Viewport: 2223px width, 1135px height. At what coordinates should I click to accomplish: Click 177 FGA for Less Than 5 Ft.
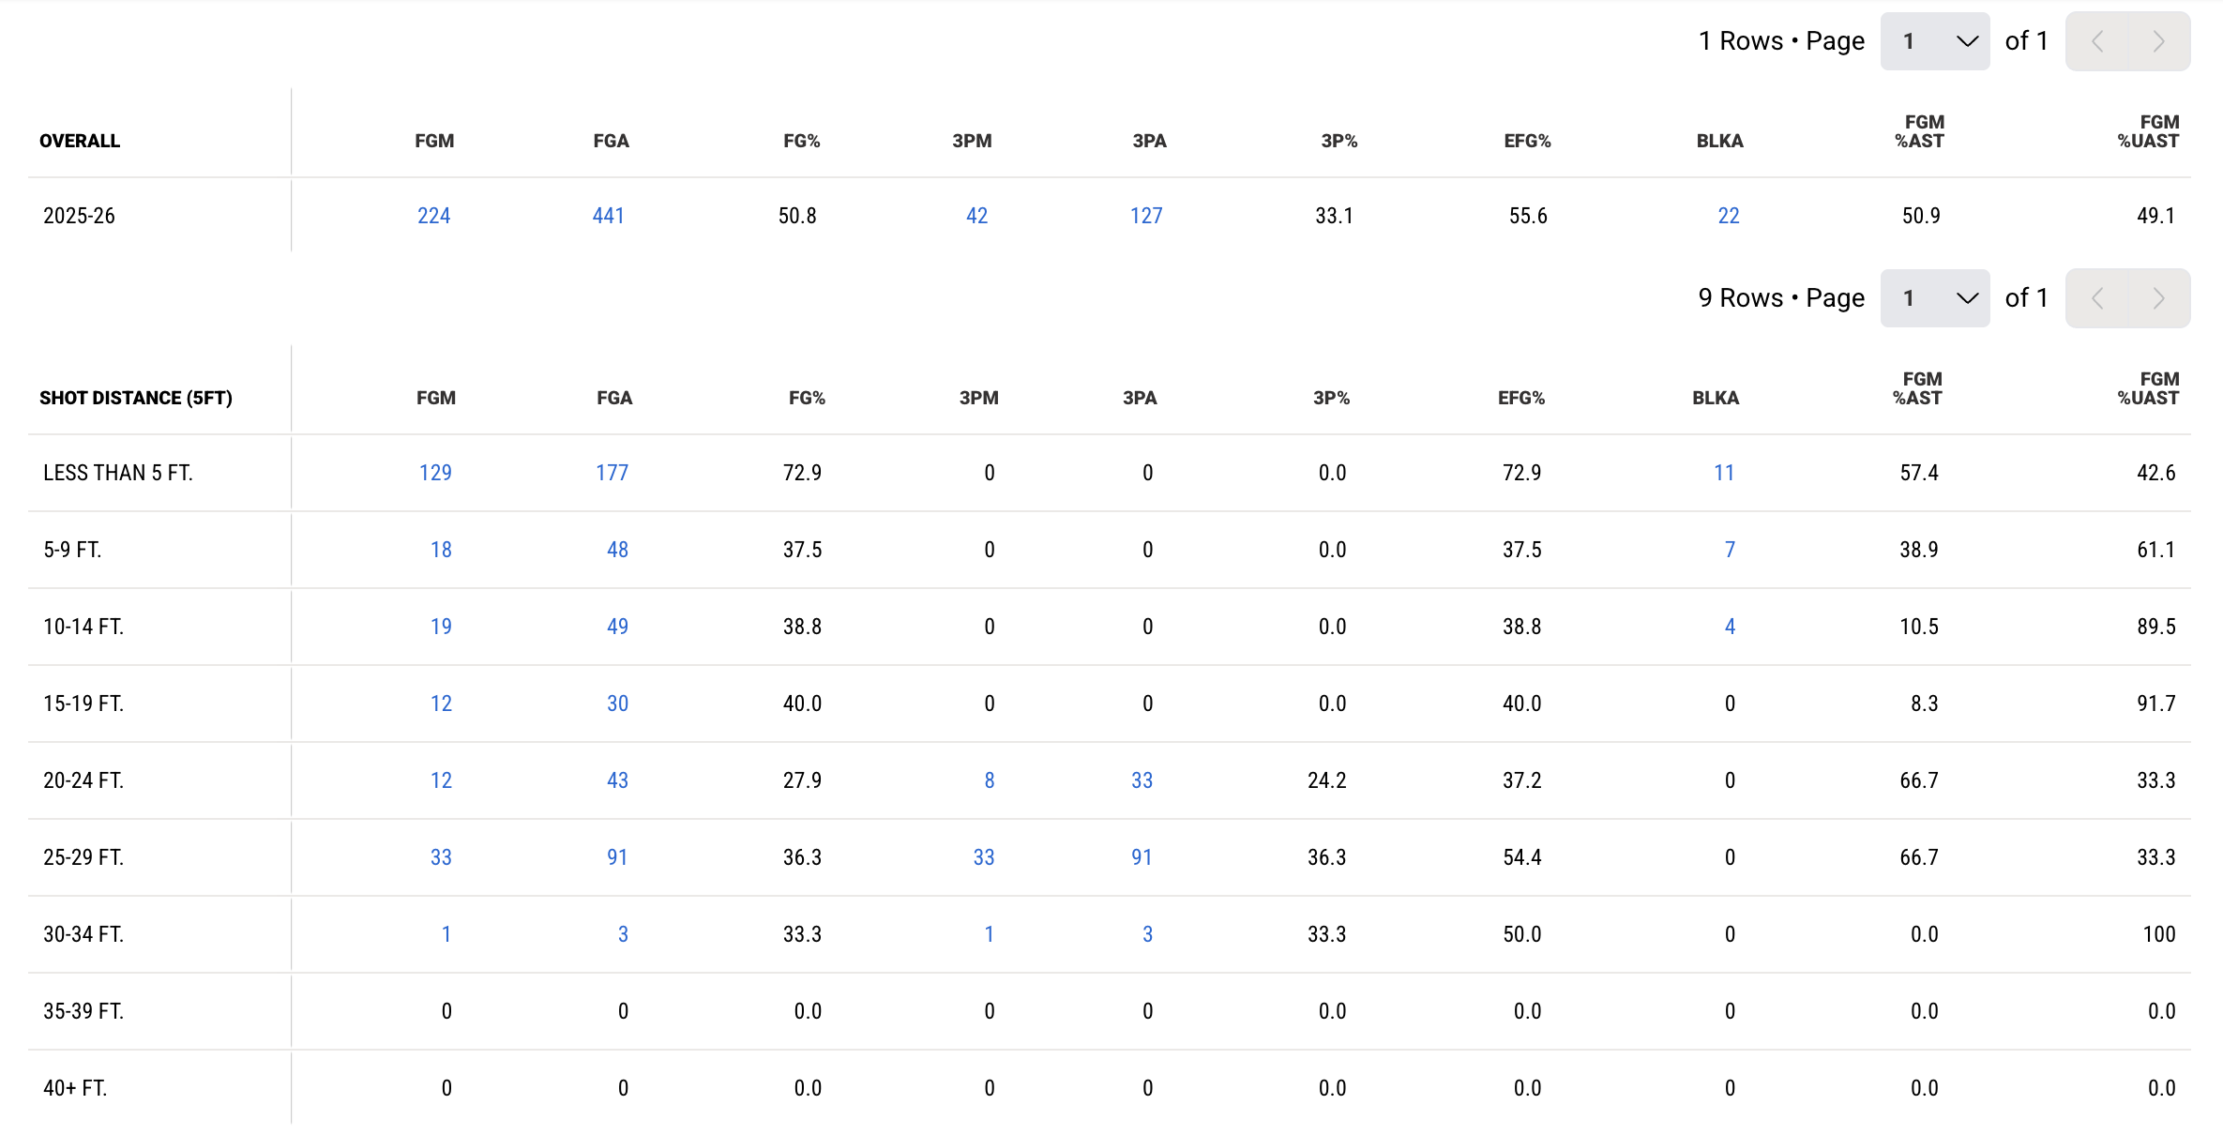612,473
